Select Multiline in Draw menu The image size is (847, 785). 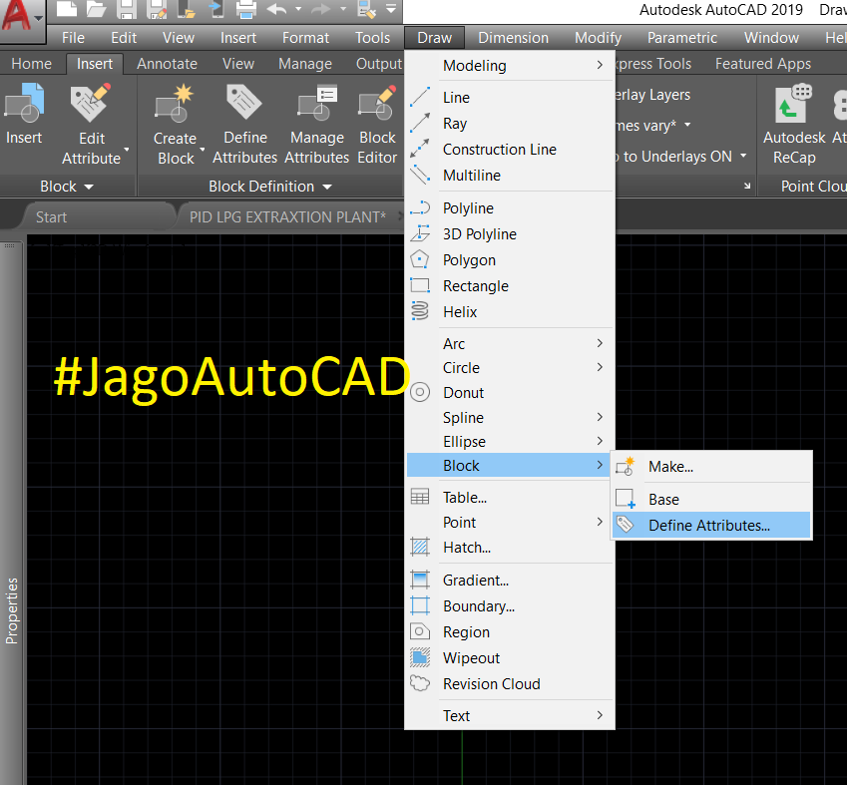tap(510, 175)
